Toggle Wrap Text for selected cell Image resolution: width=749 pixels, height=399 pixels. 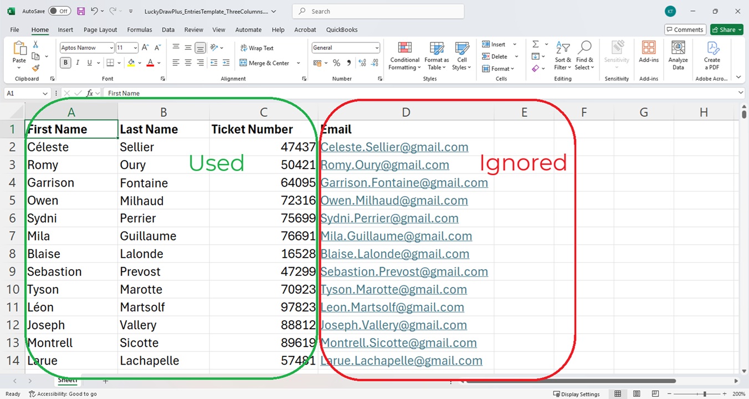[256, 48]
